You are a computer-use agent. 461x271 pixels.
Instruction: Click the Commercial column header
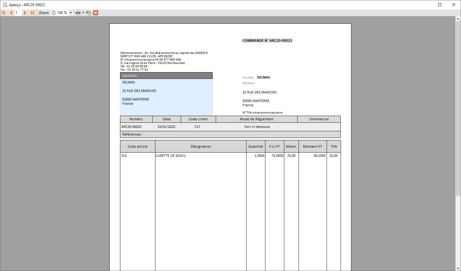[319, 119]
